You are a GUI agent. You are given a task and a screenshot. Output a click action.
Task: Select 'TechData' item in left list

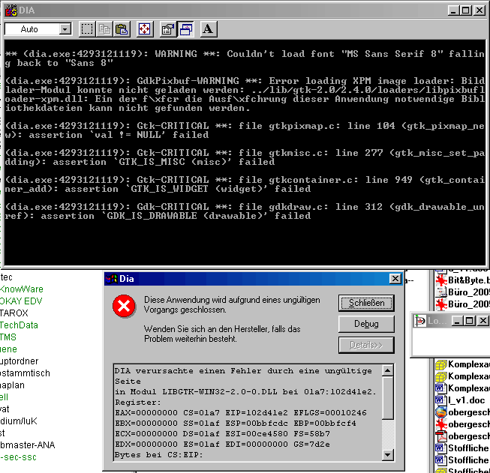[20, 325]
